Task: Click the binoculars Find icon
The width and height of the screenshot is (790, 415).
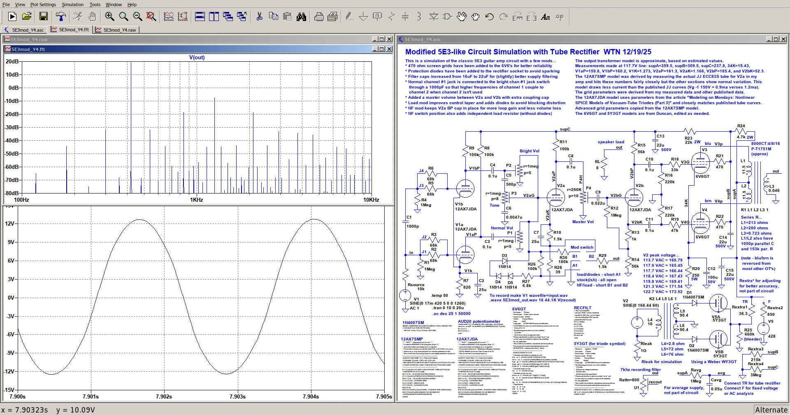Action: click(x=302, y=16)
